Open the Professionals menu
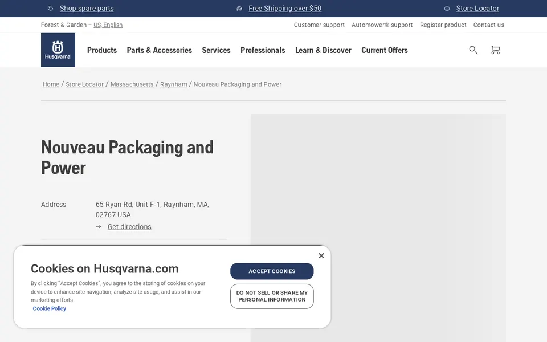The height and width of the screenshot is (342, 547). click(x=263, y=50)
